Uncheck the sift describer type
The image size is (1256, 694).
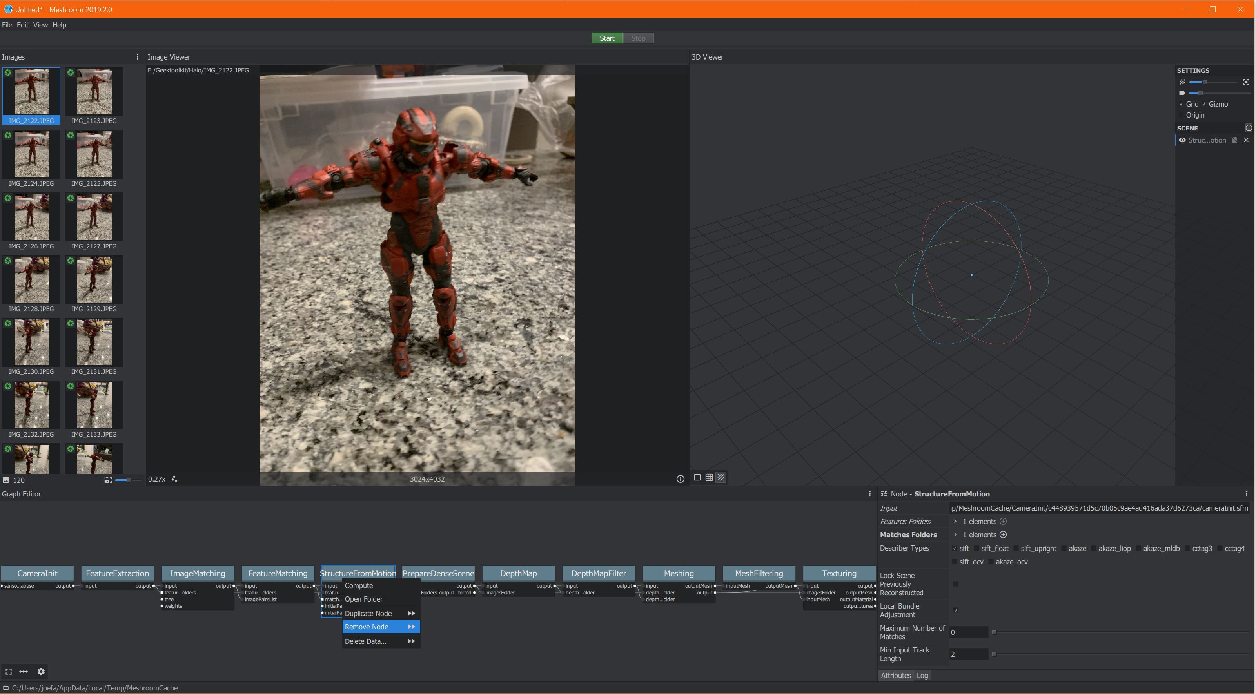(955, 549)
